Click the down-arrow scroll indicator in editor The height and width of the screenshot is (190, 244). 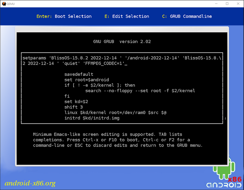click(225, 118)
